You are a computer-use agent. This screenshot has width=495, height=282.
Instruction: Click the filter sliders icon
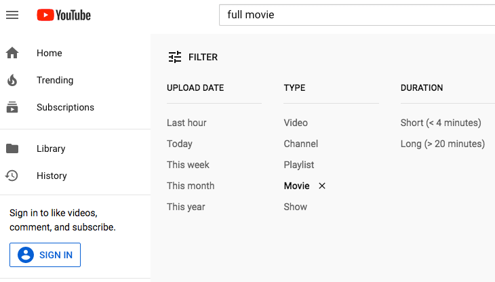click(175, 57)
